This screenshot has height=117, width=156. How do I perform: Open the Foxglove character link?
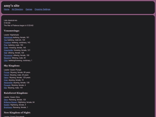[x=7, y=42]
